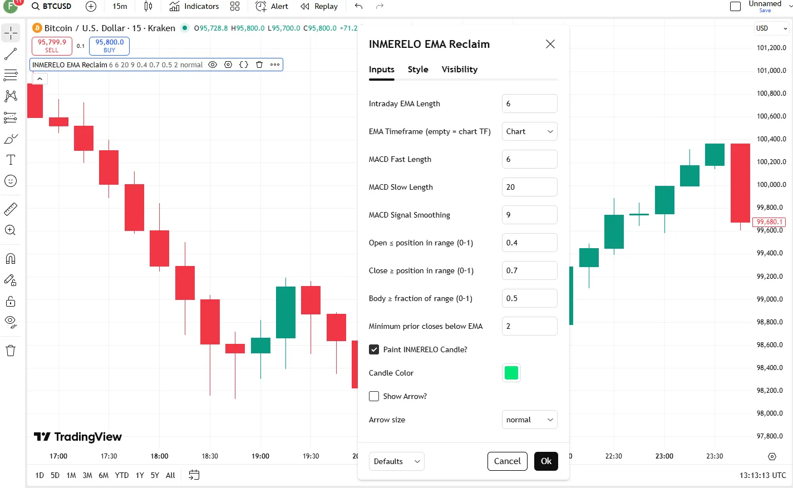Switch to the Style tab
793x488 pixels.
point(418,70)
